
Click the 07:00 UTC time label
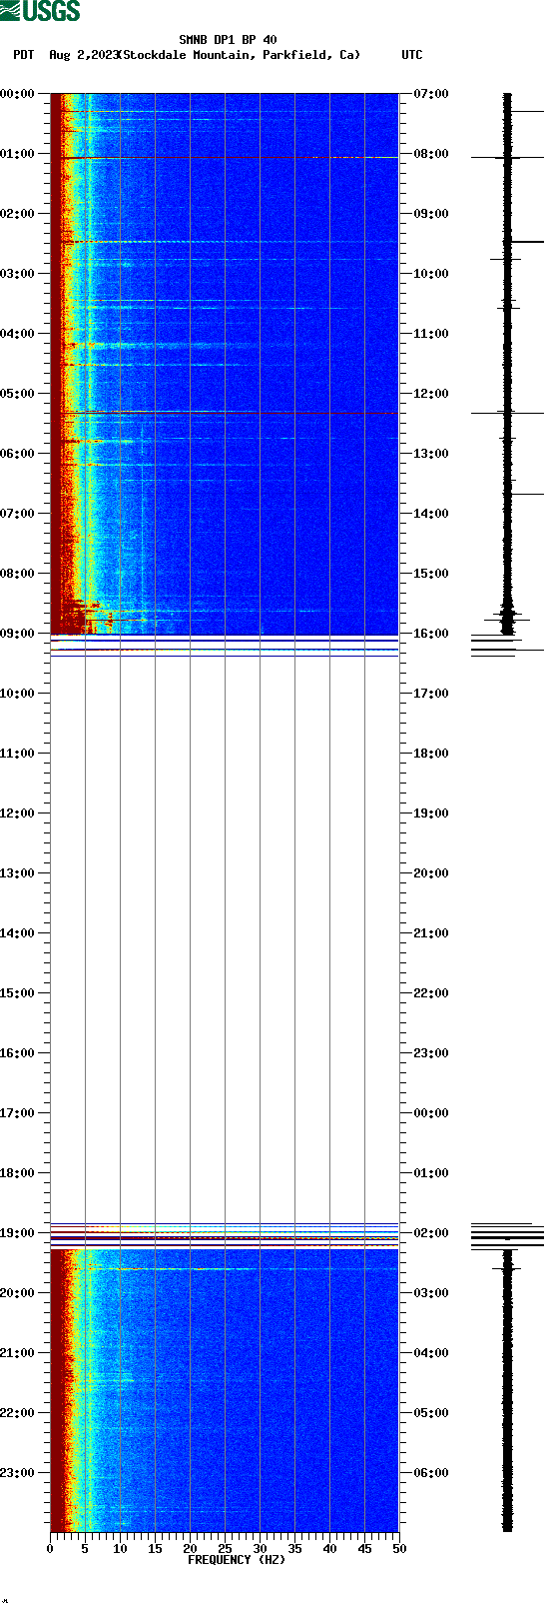click(x=431, y=94)
